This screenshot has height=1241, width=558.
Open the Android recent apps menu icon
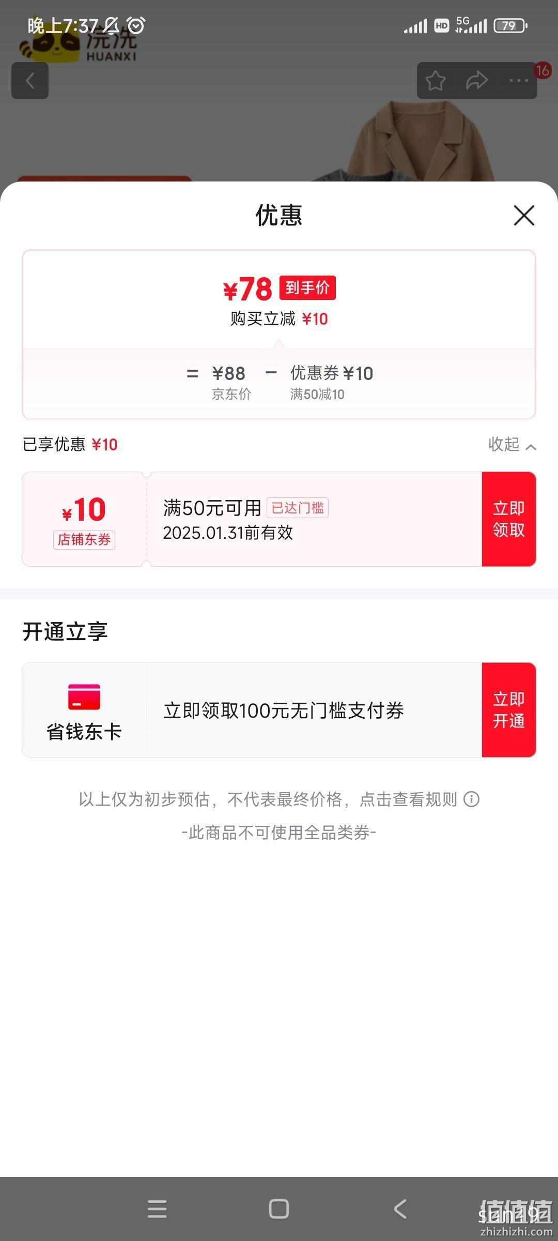(157, 1209)
